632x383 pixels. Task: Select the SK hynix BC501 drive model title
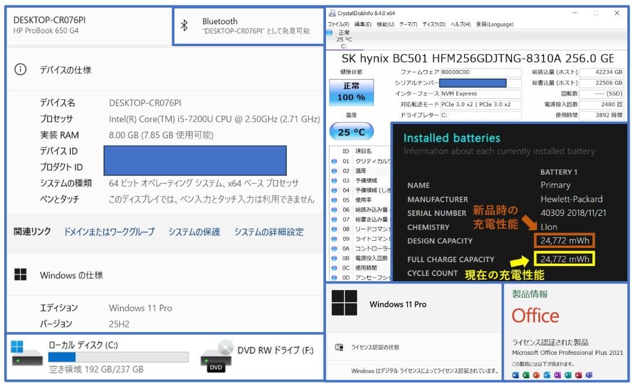pos(478,58)
